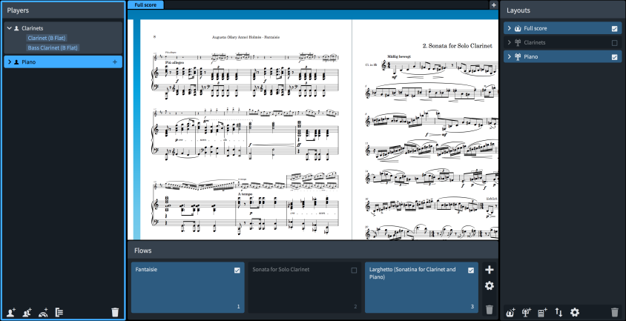The height and width of the screenshot is (321, 626).
Task: Click the Augusta Holmès Fantaisie page header
Action: click(x=246, y=37)
